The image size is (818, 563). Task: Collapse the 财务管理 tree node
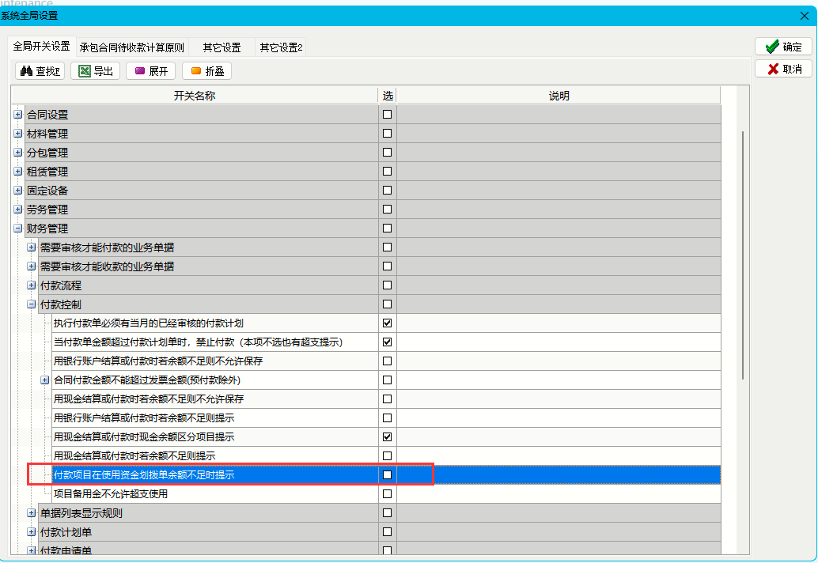pyautogui.click(x=17, y=229)
